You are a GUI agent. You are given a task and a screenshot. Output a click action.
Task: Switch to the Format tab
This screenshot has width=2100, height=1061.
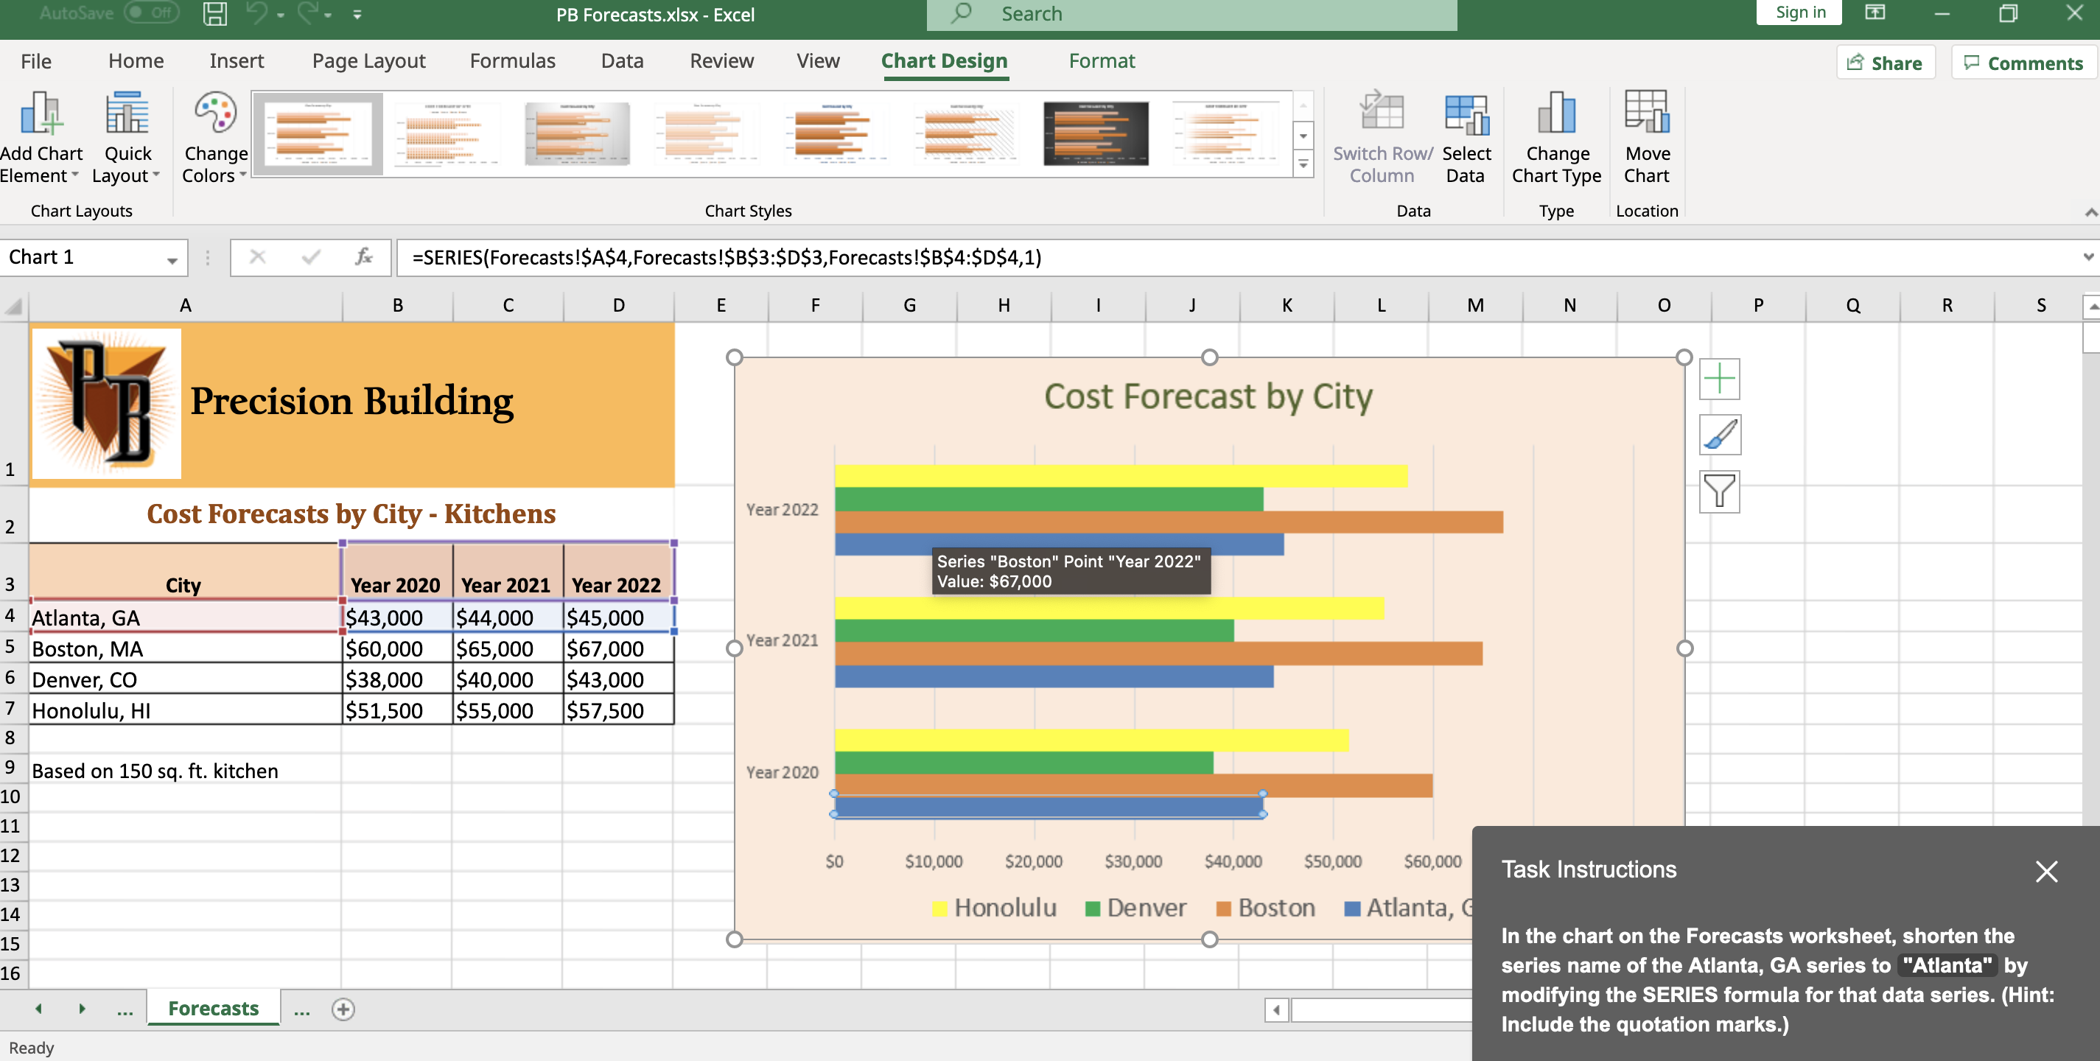point(1101,61)
